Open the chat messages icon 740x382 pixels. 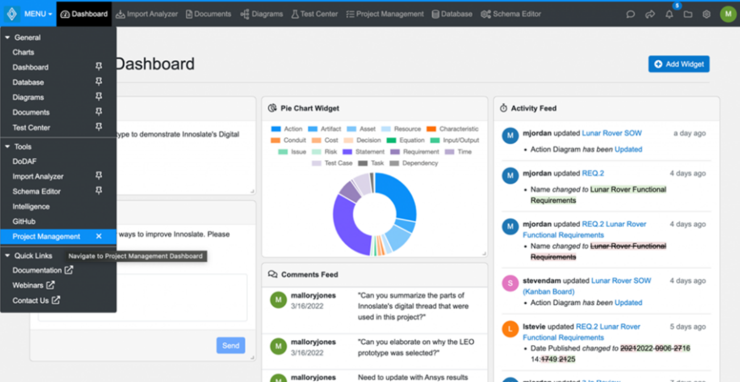(630, 14)
